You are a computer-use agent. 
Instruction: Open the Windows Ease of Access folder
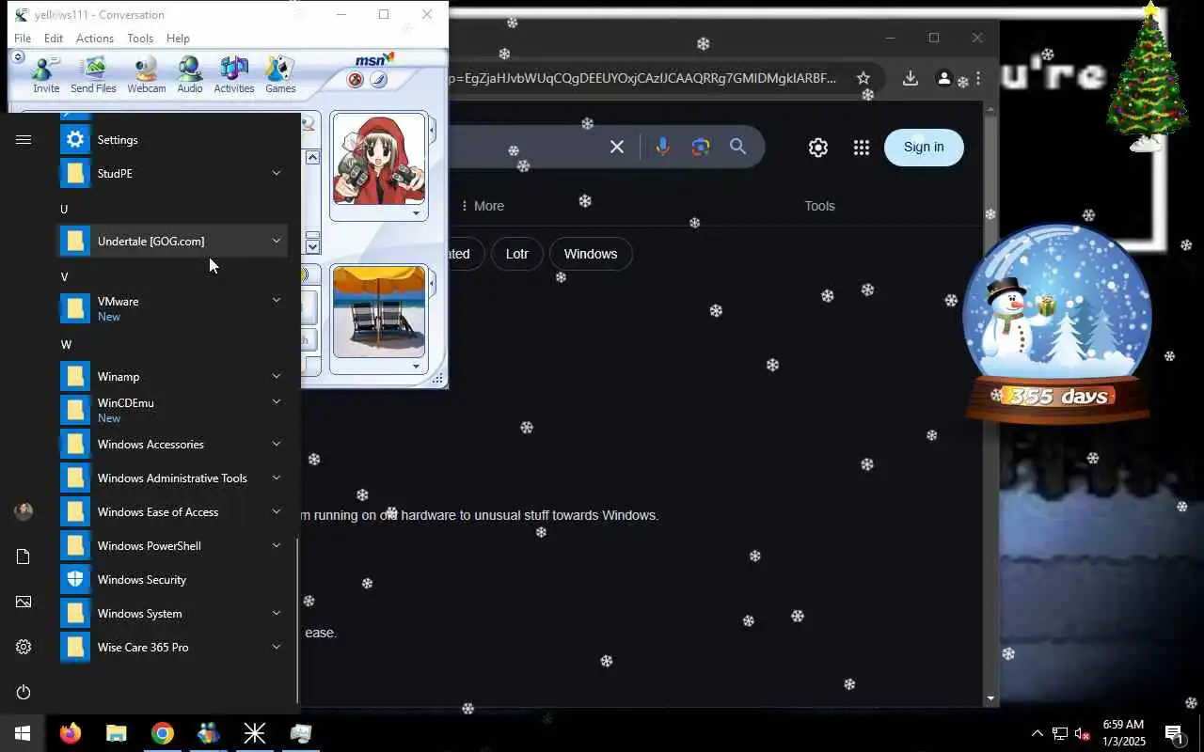pos(174,512)
